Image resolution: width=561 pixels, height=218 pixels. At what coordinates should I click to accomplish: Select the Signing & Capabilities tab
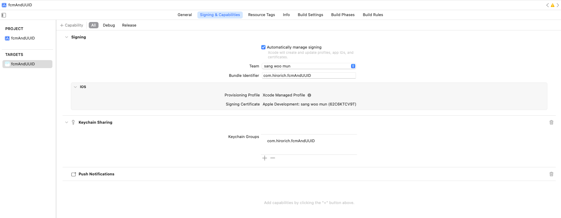(220, 15)
